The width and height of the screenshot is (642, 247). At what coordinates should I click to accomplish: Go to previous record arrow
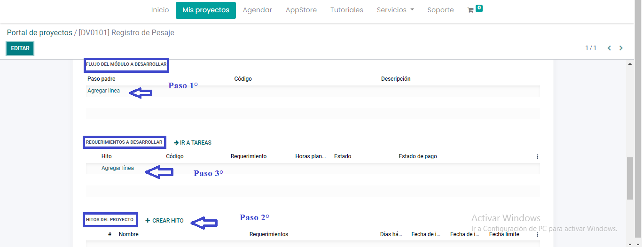[x=609, y=48]
